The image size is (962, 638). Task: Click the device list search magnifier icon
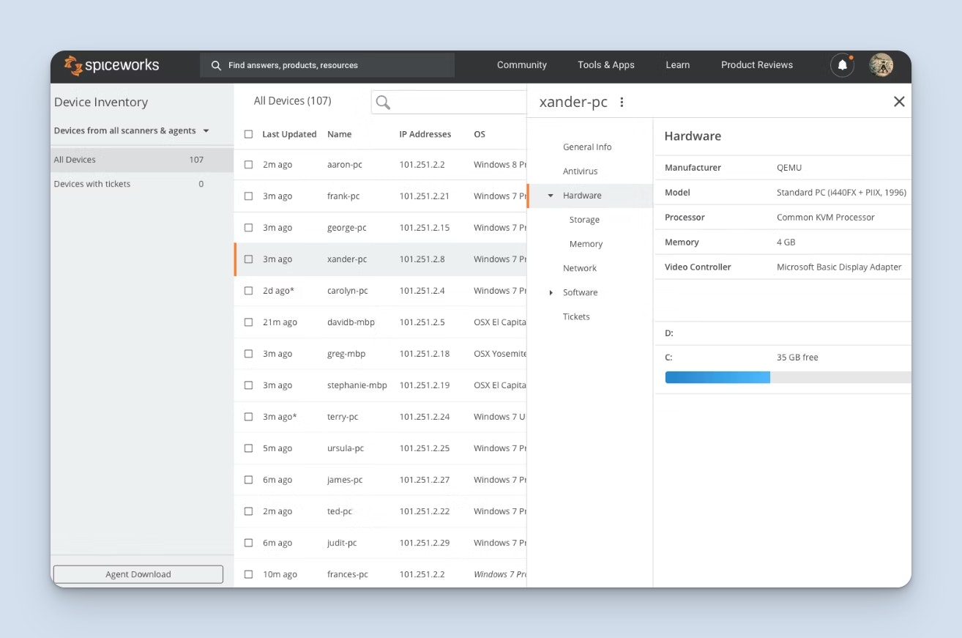(x=383, y=103)
